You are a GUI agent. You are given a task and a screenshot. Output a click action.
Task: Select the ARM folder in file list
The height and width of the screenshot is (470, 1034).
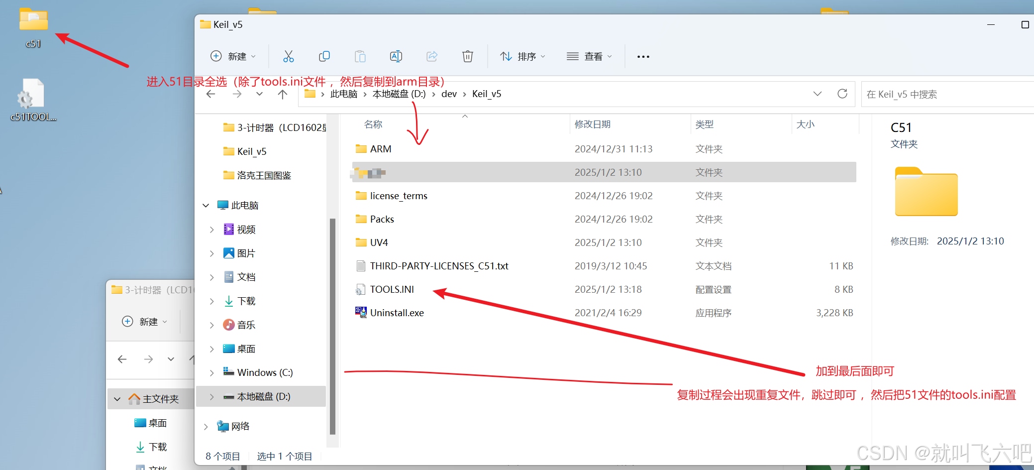[604, 149]
